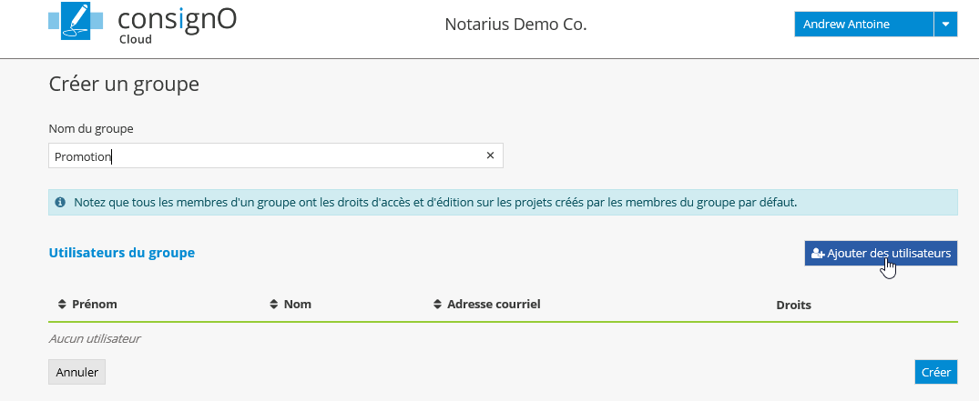The image size is (979, 401).
Task: Sort the list by Nom sort arrows
Action: [x=274, y=304]
